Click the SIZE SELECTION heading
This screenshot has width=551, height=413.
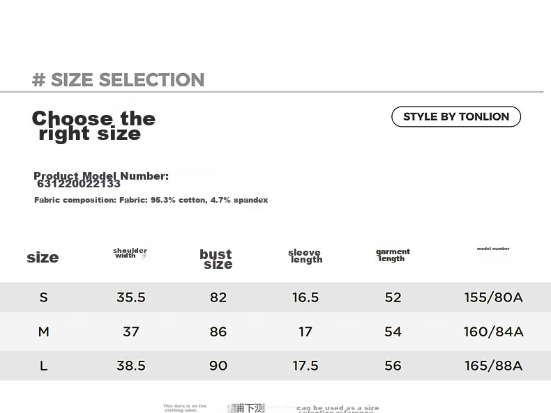[x=118, y=79]
